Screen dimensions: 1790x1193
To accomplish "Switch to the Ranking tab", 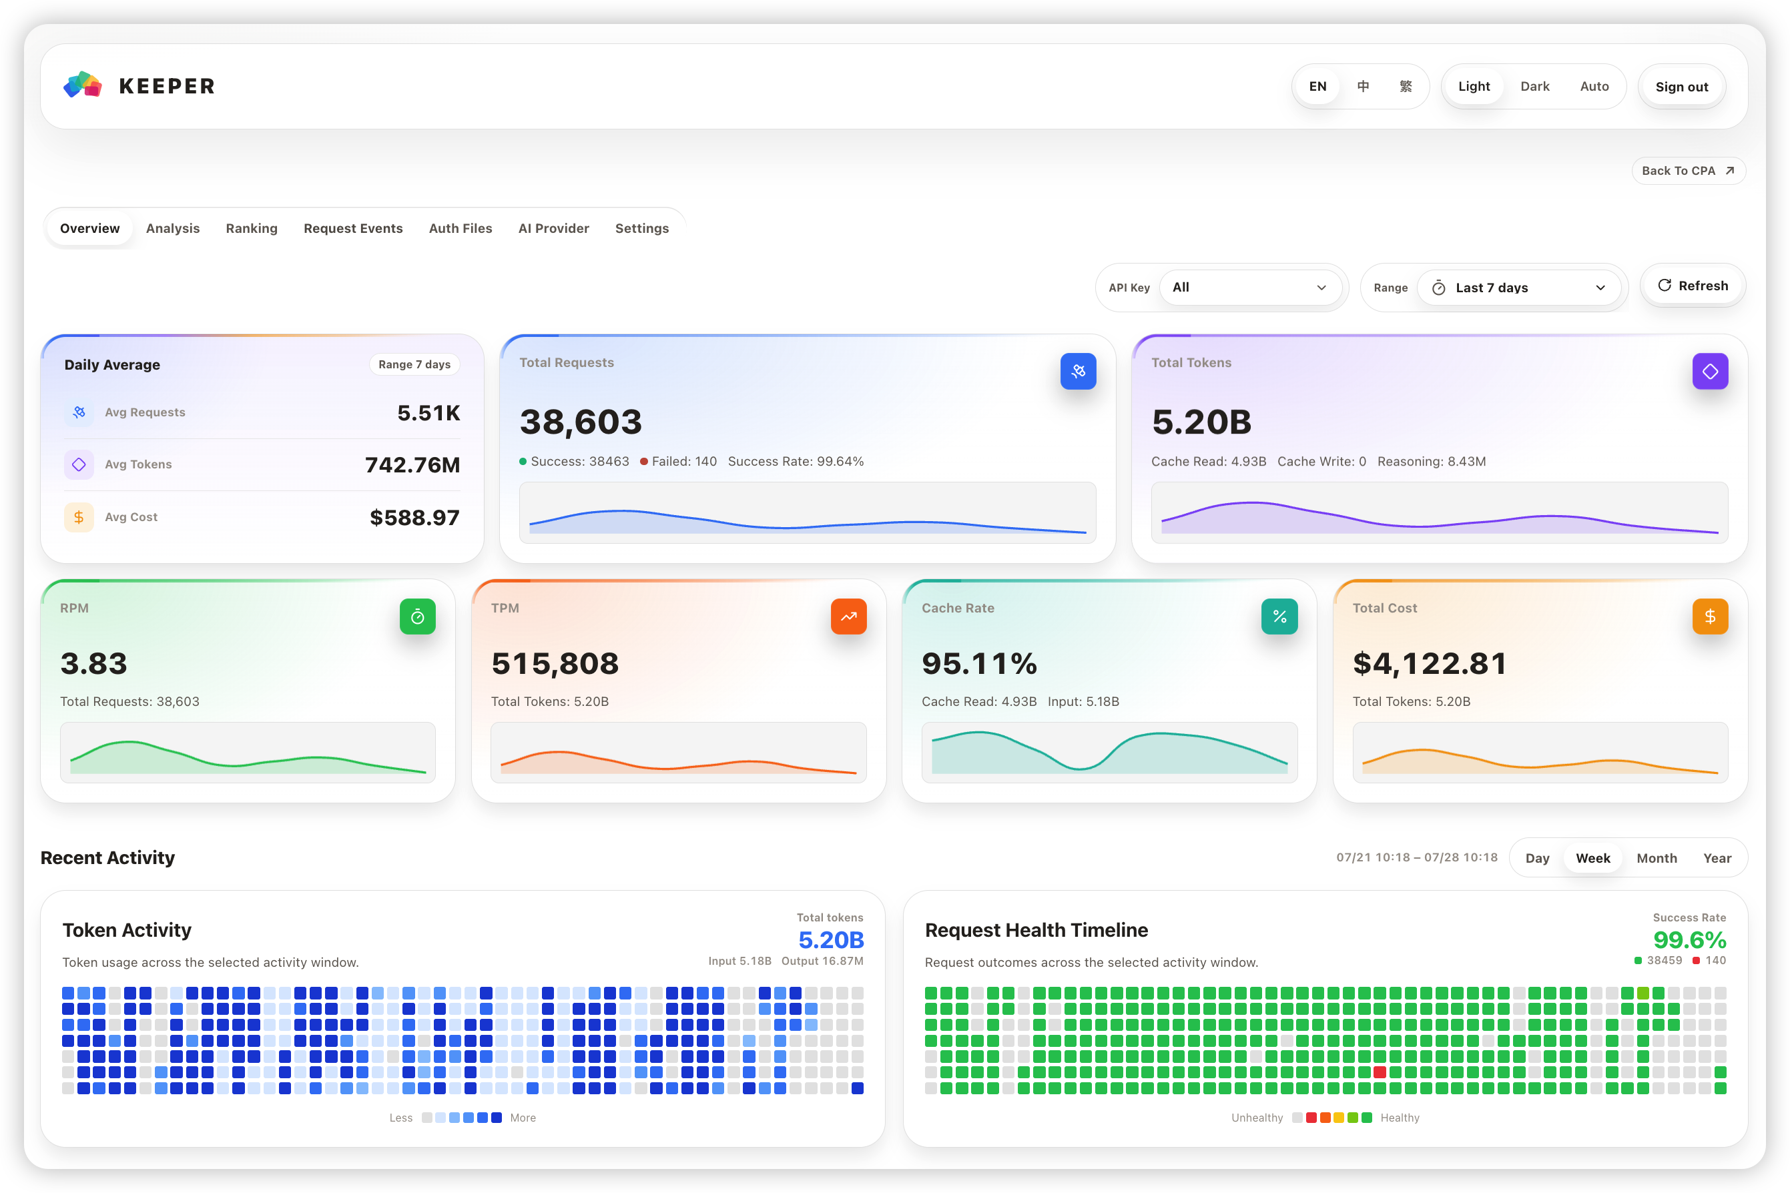I will point(252,228).
